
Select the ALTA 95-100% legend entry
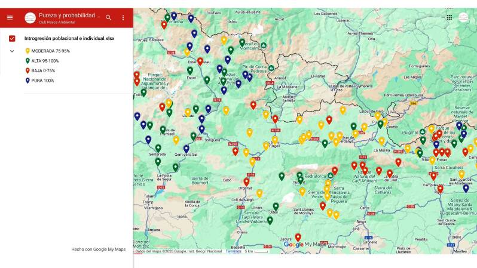(42, 61)
